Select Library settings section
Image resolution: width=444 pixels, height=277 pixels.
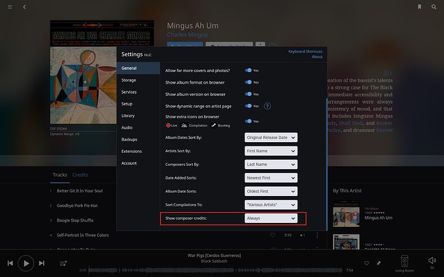pyautogui.click(x=138, y=116)
